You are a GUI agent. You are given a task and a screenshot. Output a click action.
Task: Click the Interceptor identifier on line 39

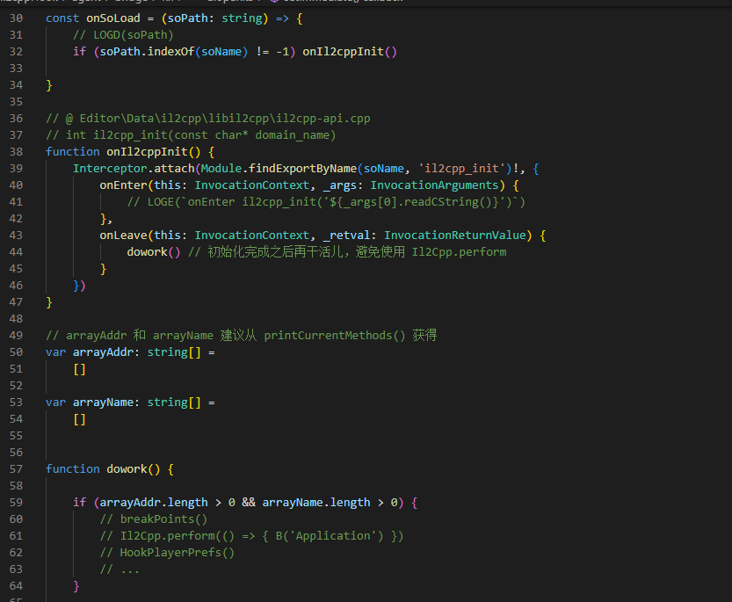pos(110,169)
